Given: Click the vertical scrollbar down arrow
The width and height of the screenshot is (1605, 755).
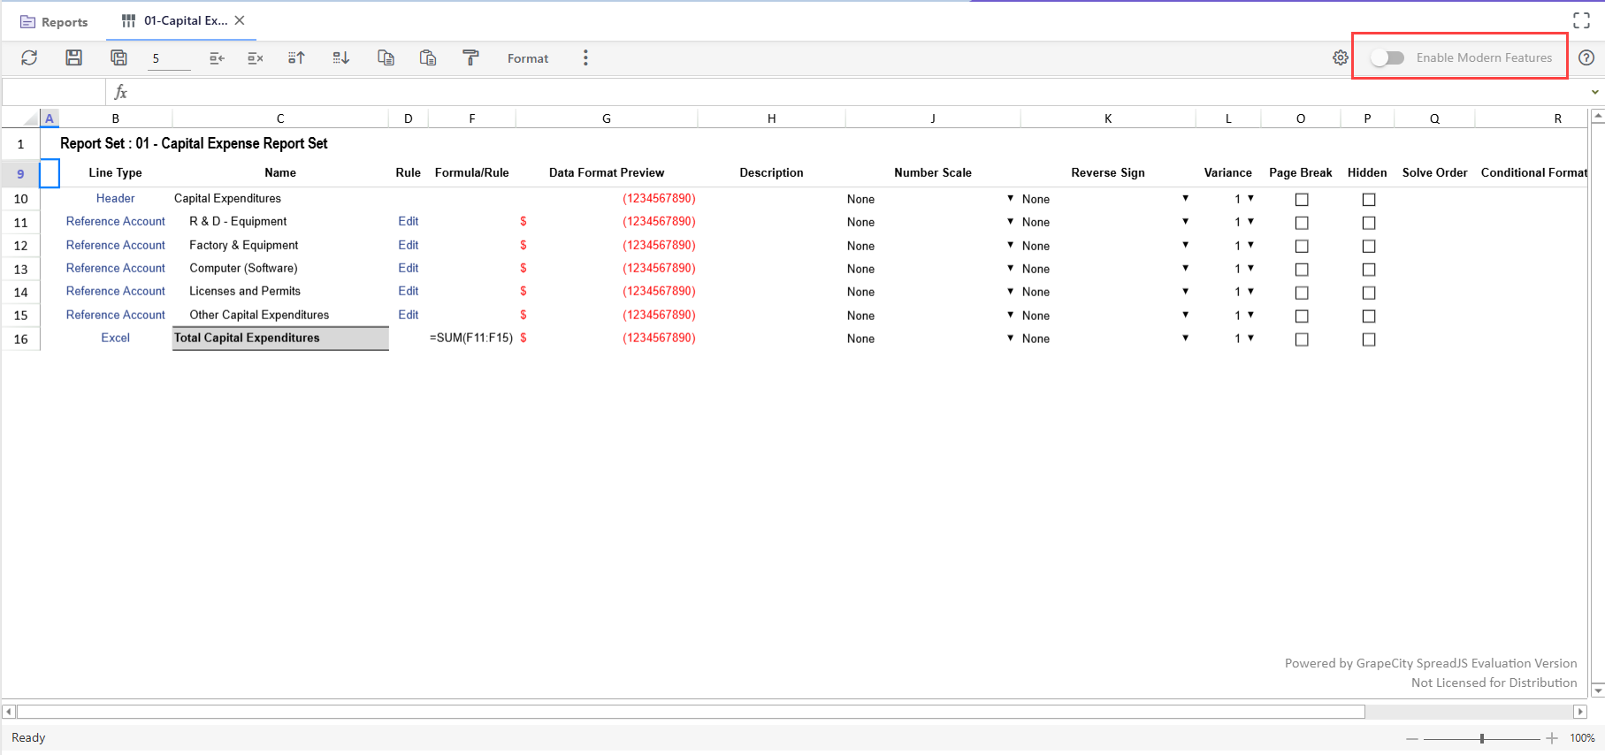Looking at the screenshot, I should (x=1597, y=690).
